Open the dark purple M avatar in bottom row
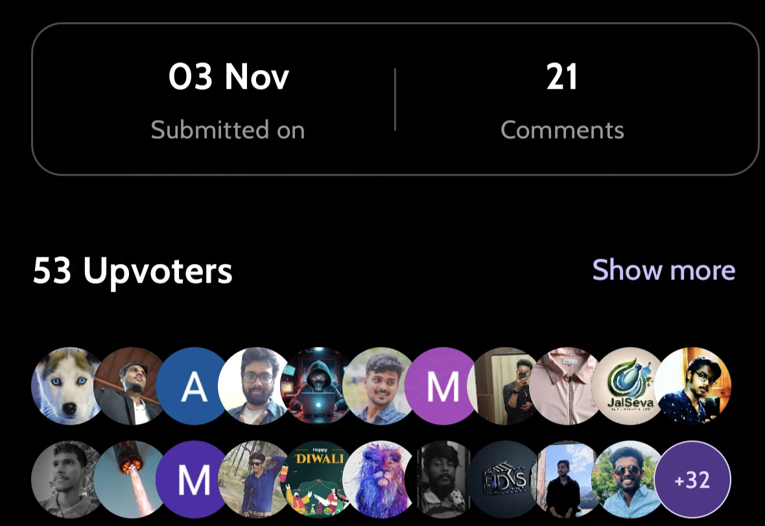 click(194, 479)
